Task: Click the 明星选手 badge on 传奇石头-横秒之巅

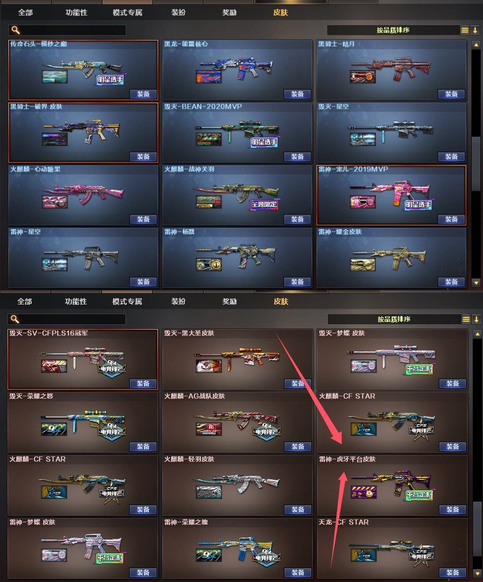Action: [110, 79]
